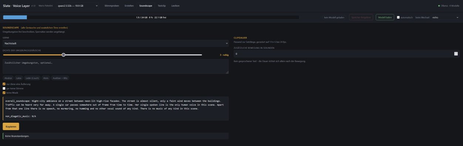The image size is (463, 146).
Task: Add the Leder (Couch) sound chip
Action: click(32, 78)
